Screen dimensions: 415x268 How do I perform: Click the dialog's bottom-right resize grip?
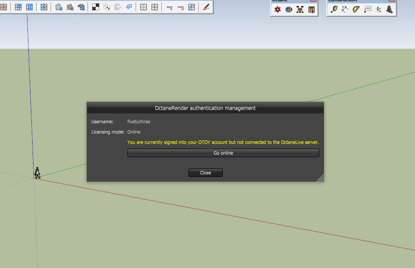coord(321,178)
